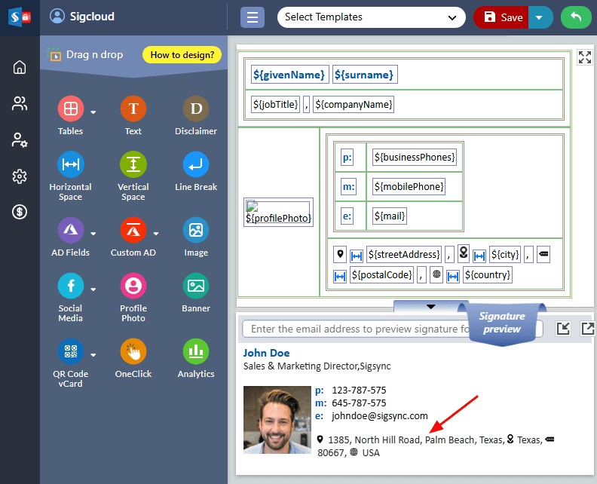The image size is (597, 484).
Task: Add the Analytics element
Action: (x=196, y=352)
